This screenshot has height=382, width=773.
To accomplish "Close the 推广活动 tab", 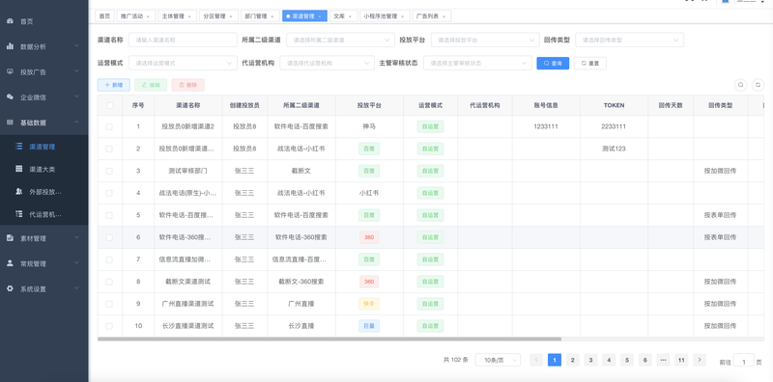I will [149, 16].
